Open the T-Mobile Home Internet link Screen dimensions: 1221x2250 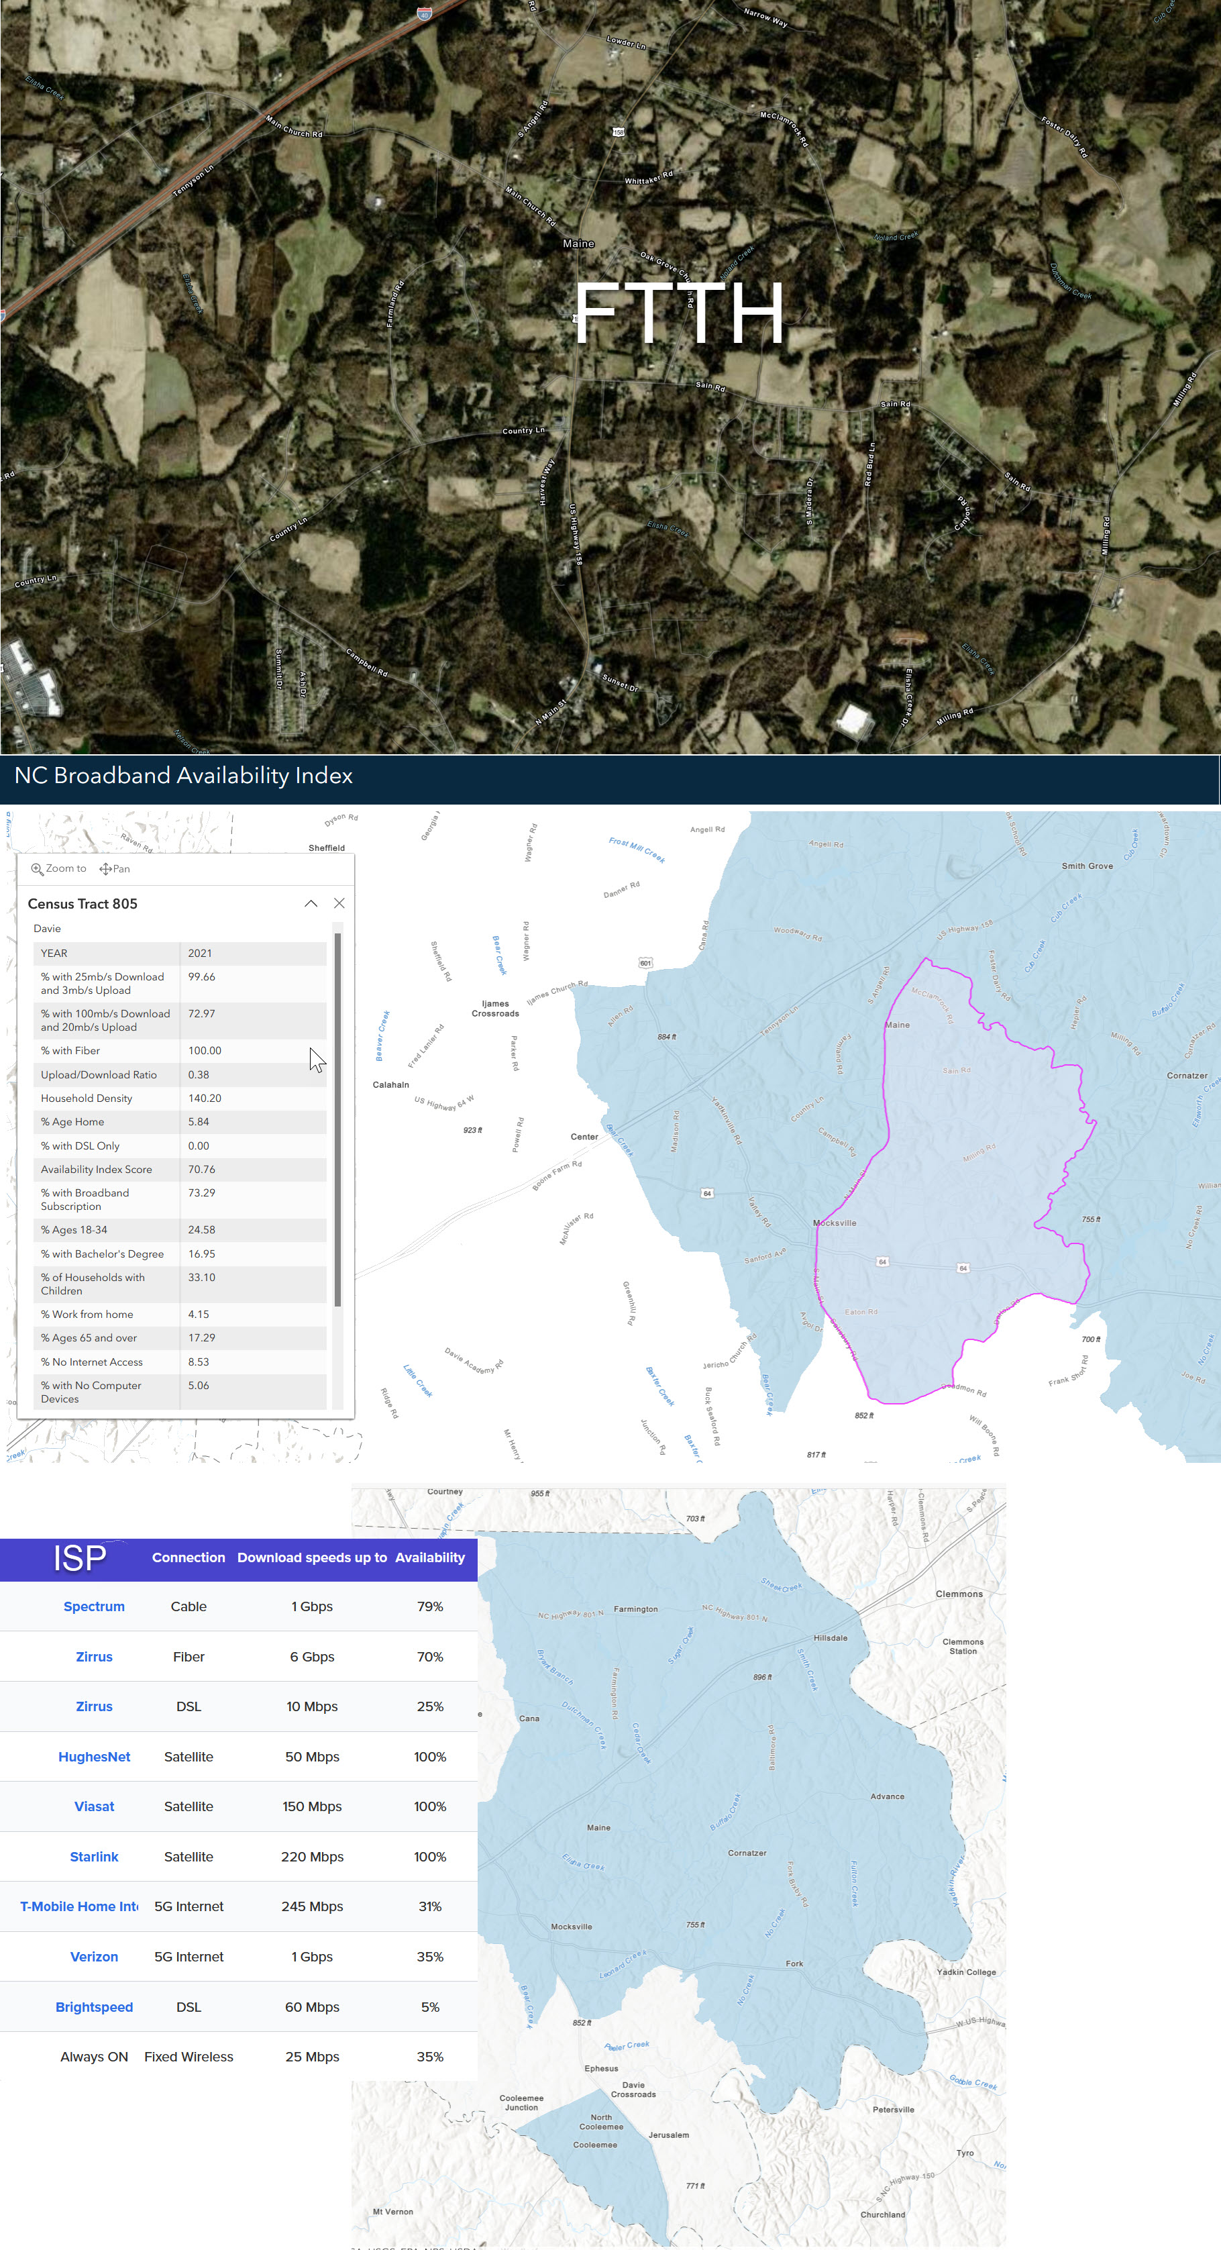[x=79, y=1906]
